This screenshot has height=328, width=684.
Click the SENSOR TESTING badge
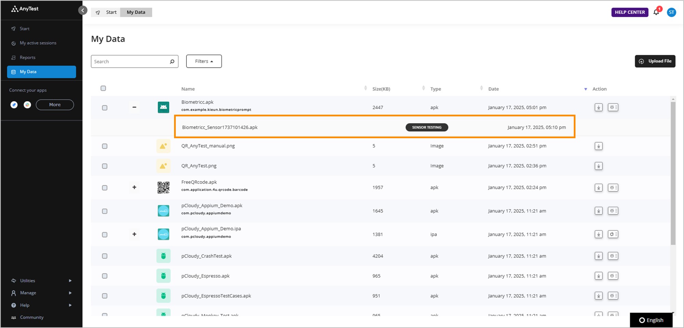[x=427, y=127]
